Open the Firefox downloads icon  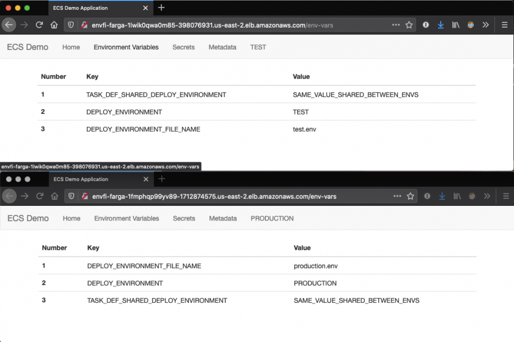pyautogui.click(x=440, y=24)
